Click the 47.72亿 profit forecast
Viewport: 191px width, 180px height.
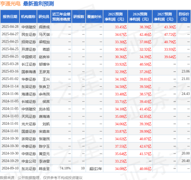[170, 35]
